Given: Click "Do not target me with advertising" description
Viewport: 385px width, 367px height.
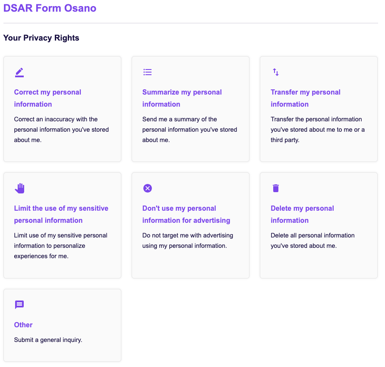Looking at the screenshot, I should pos(187,240).
